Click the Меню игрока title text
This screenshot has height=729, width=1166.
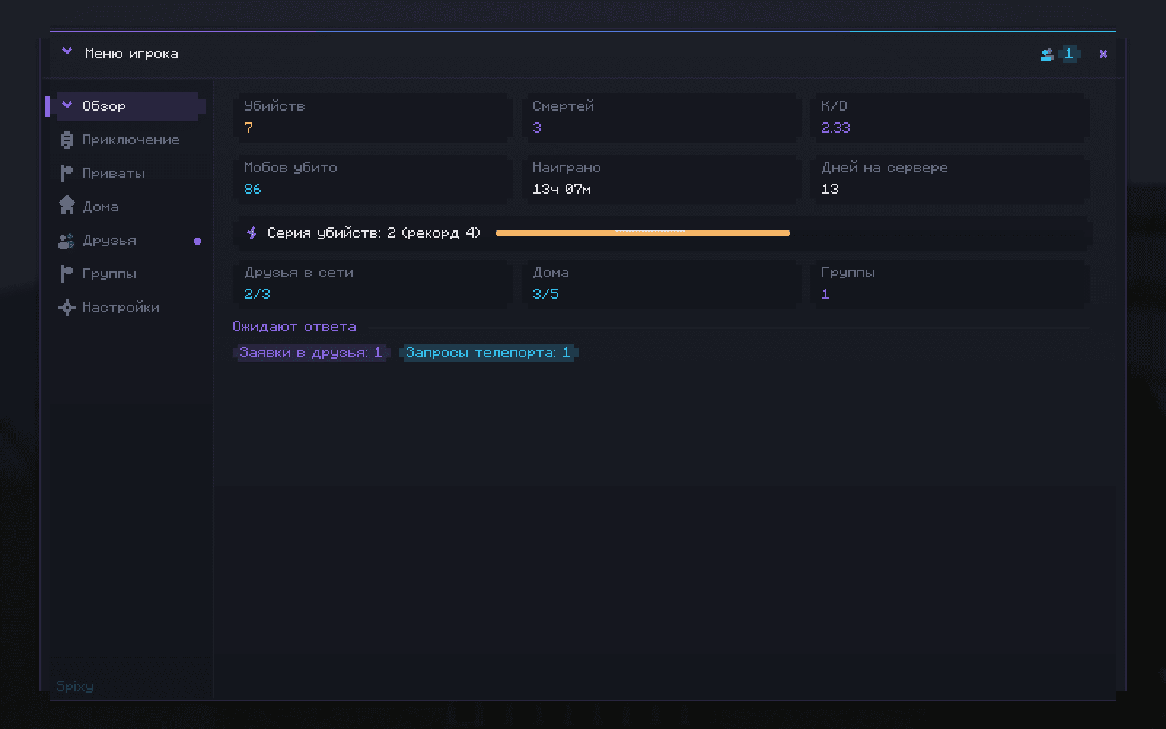click(132, 53)
